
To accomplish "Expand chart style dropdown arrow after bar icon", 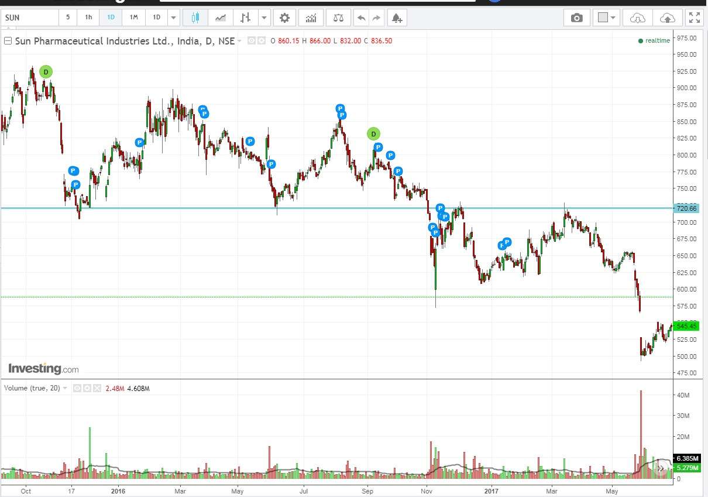I will pos(264,18).
